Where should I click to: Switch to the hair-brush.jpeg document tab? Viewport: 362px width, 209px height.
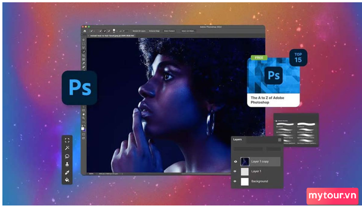(x=112, y=36)
